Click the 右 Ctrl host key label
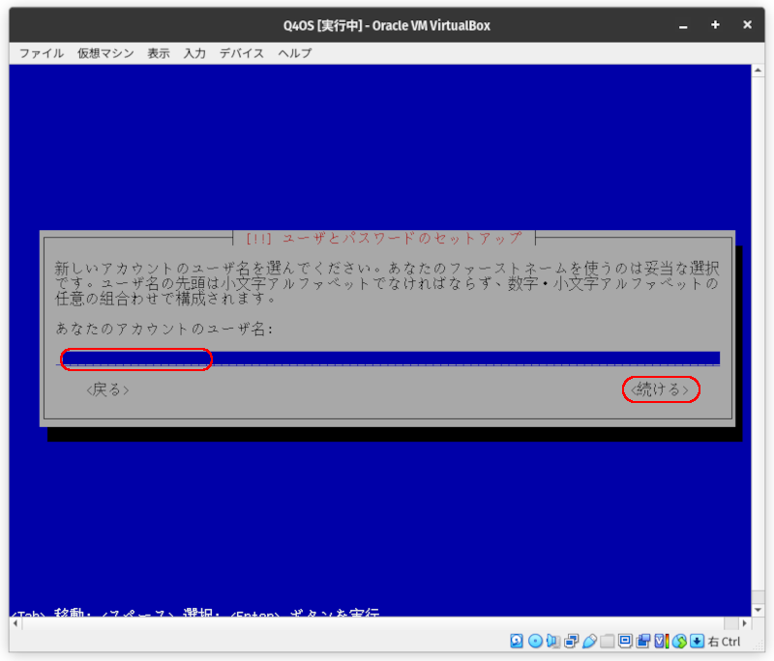This screenshot has width=774, height=661. pyautogui.click(x=724, y=642)
